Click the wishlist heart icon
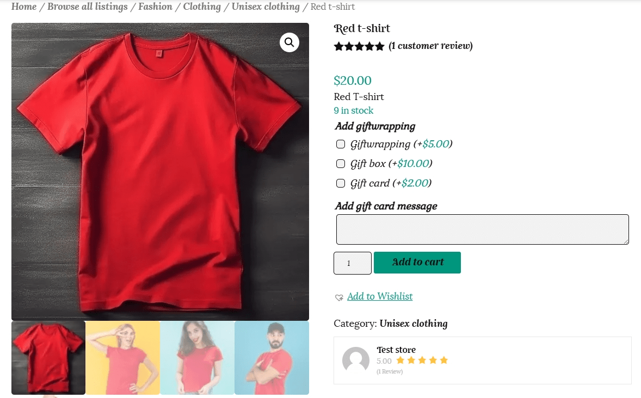Screen dimensions: 641x398 [339, 297]
